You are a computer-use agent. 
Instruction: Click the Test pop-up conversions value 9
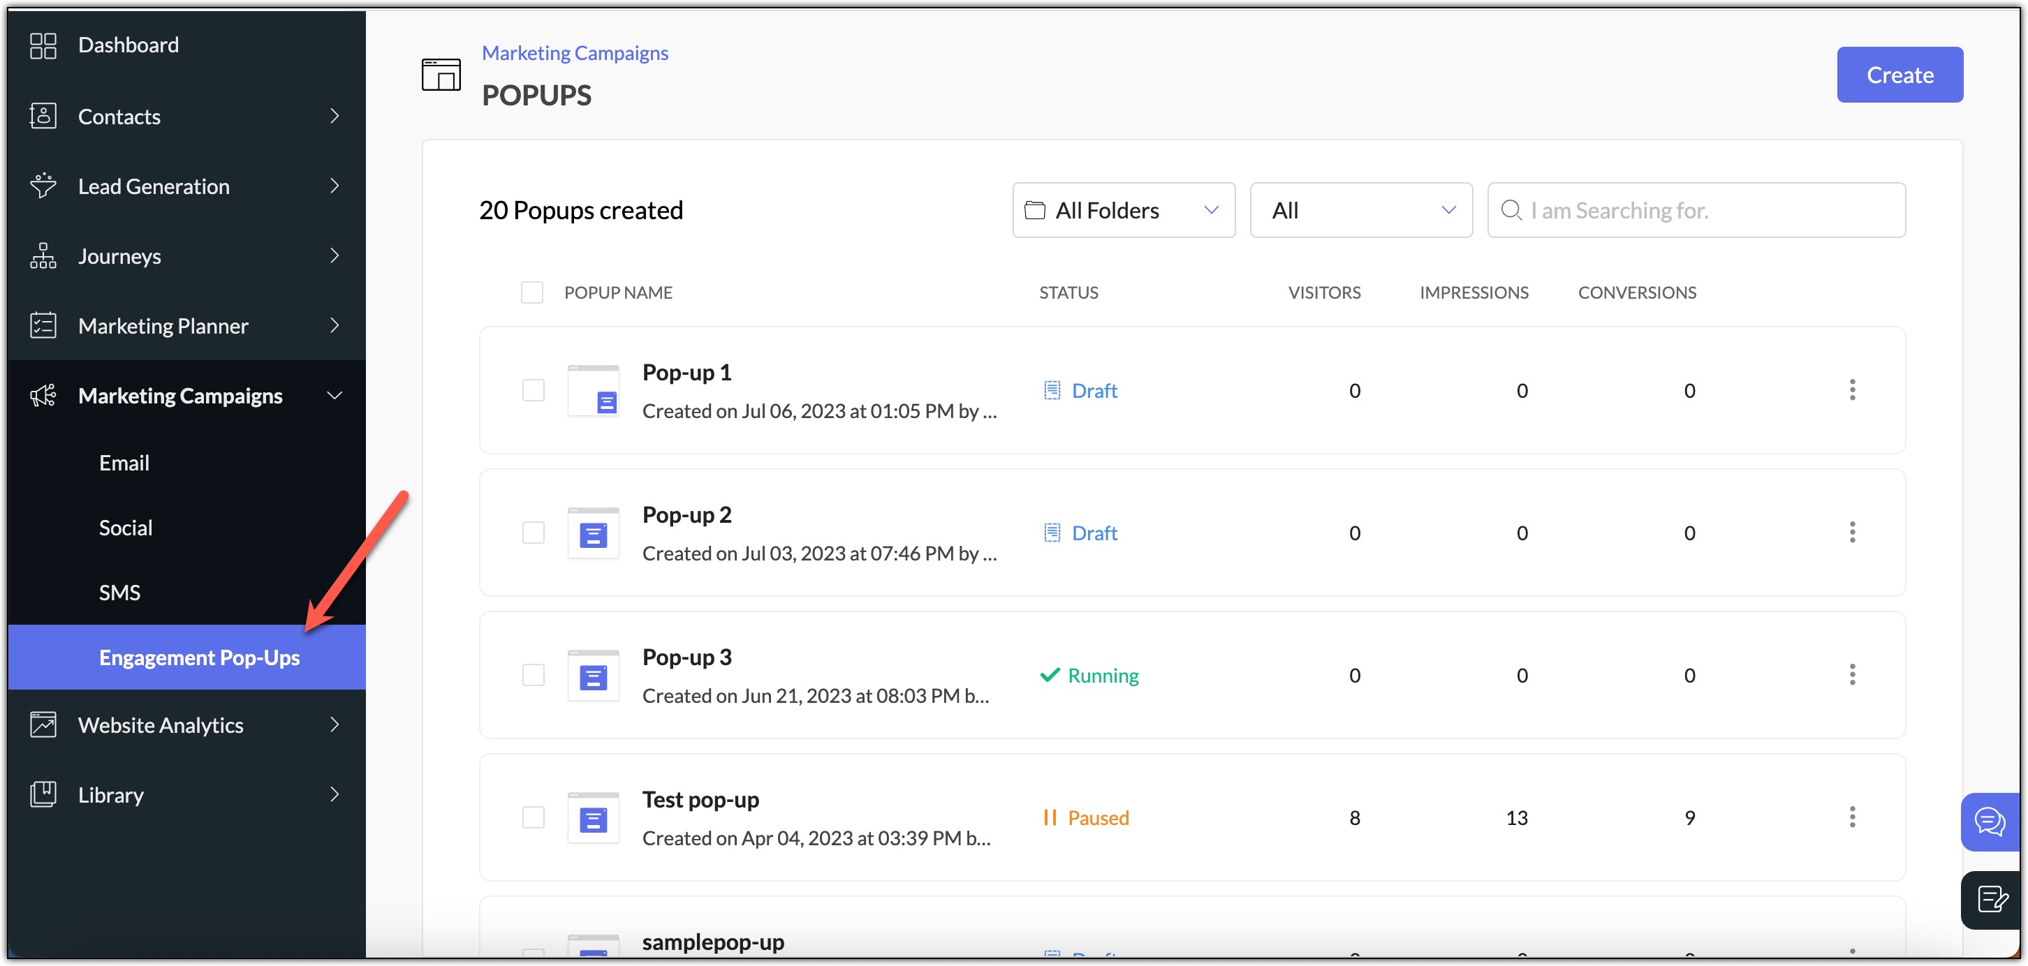pos(1689,817)
